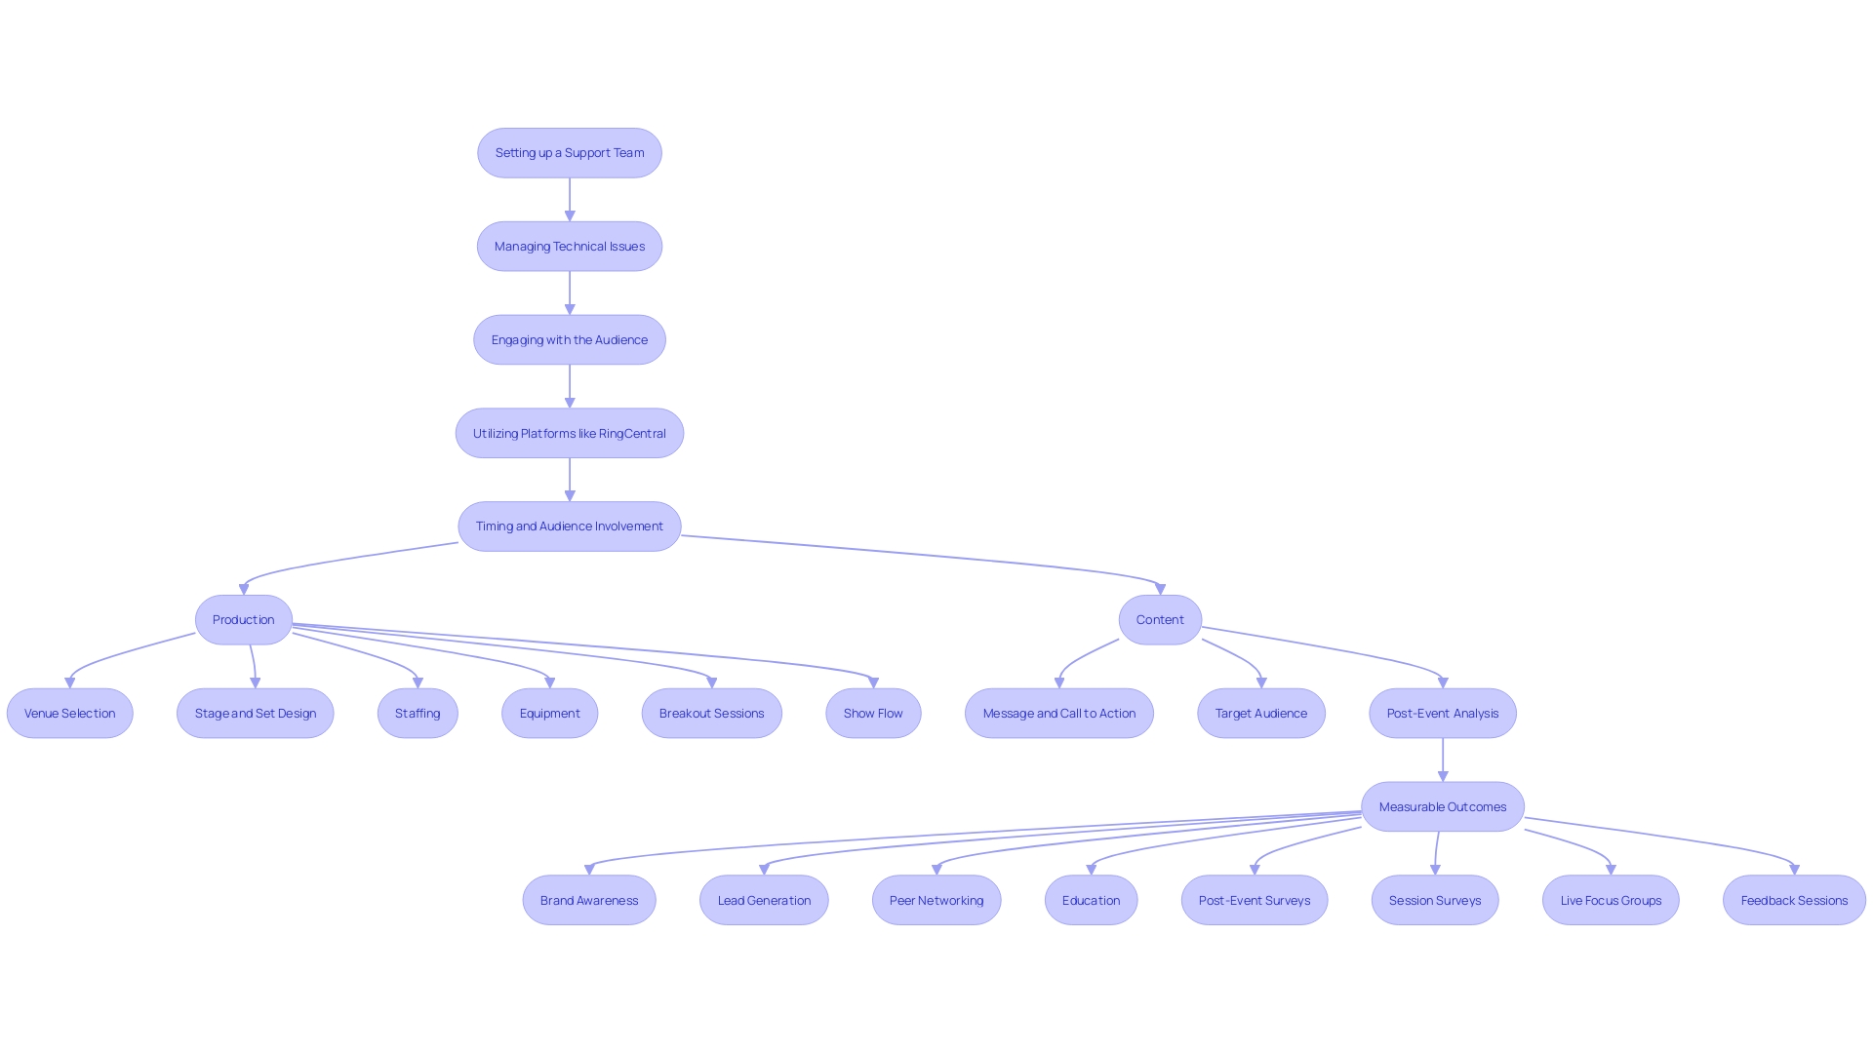Click the Post-Event Surveys button

tap(1255, 900)
